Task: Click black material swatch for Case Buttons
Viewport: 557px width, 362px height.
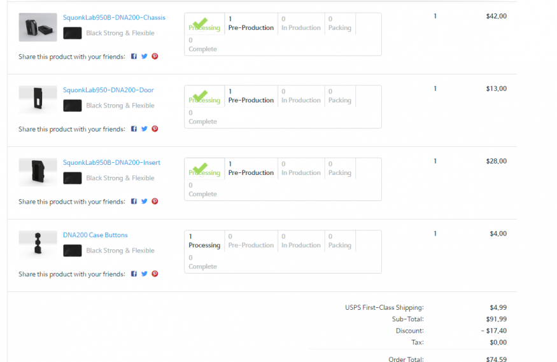Action: point(73,251)
